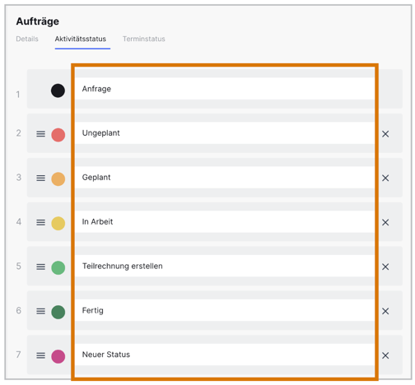Screen dimensions: 415x385
Task: Open the Details tab
Action: [27, 39]
